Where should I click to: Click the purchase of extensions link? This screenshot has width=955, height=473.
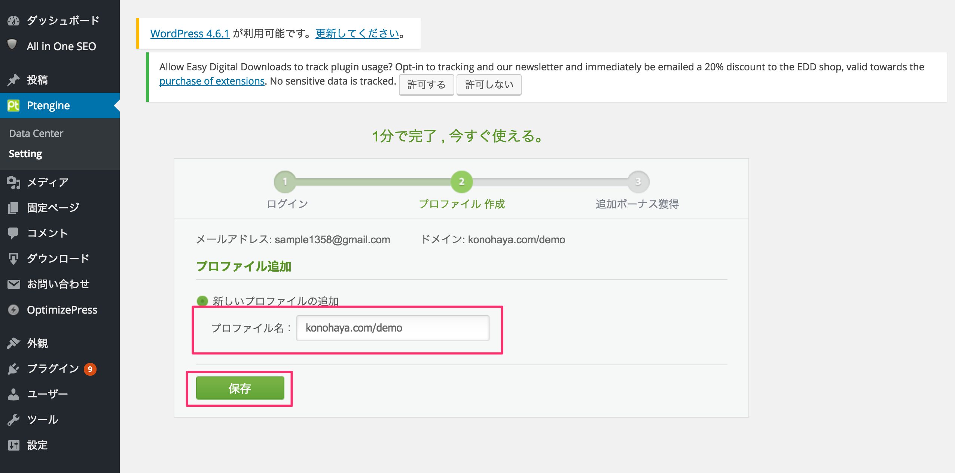(x=212, y=81)
